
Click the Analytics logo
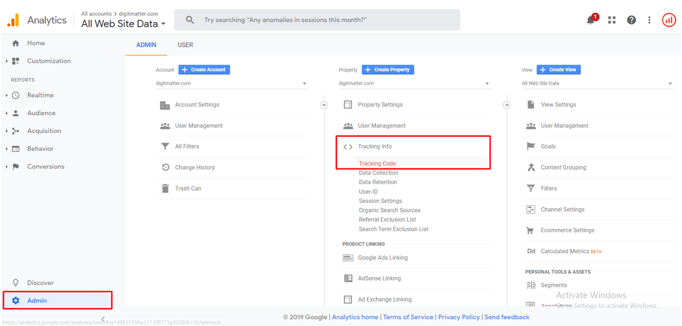(13, 20)
